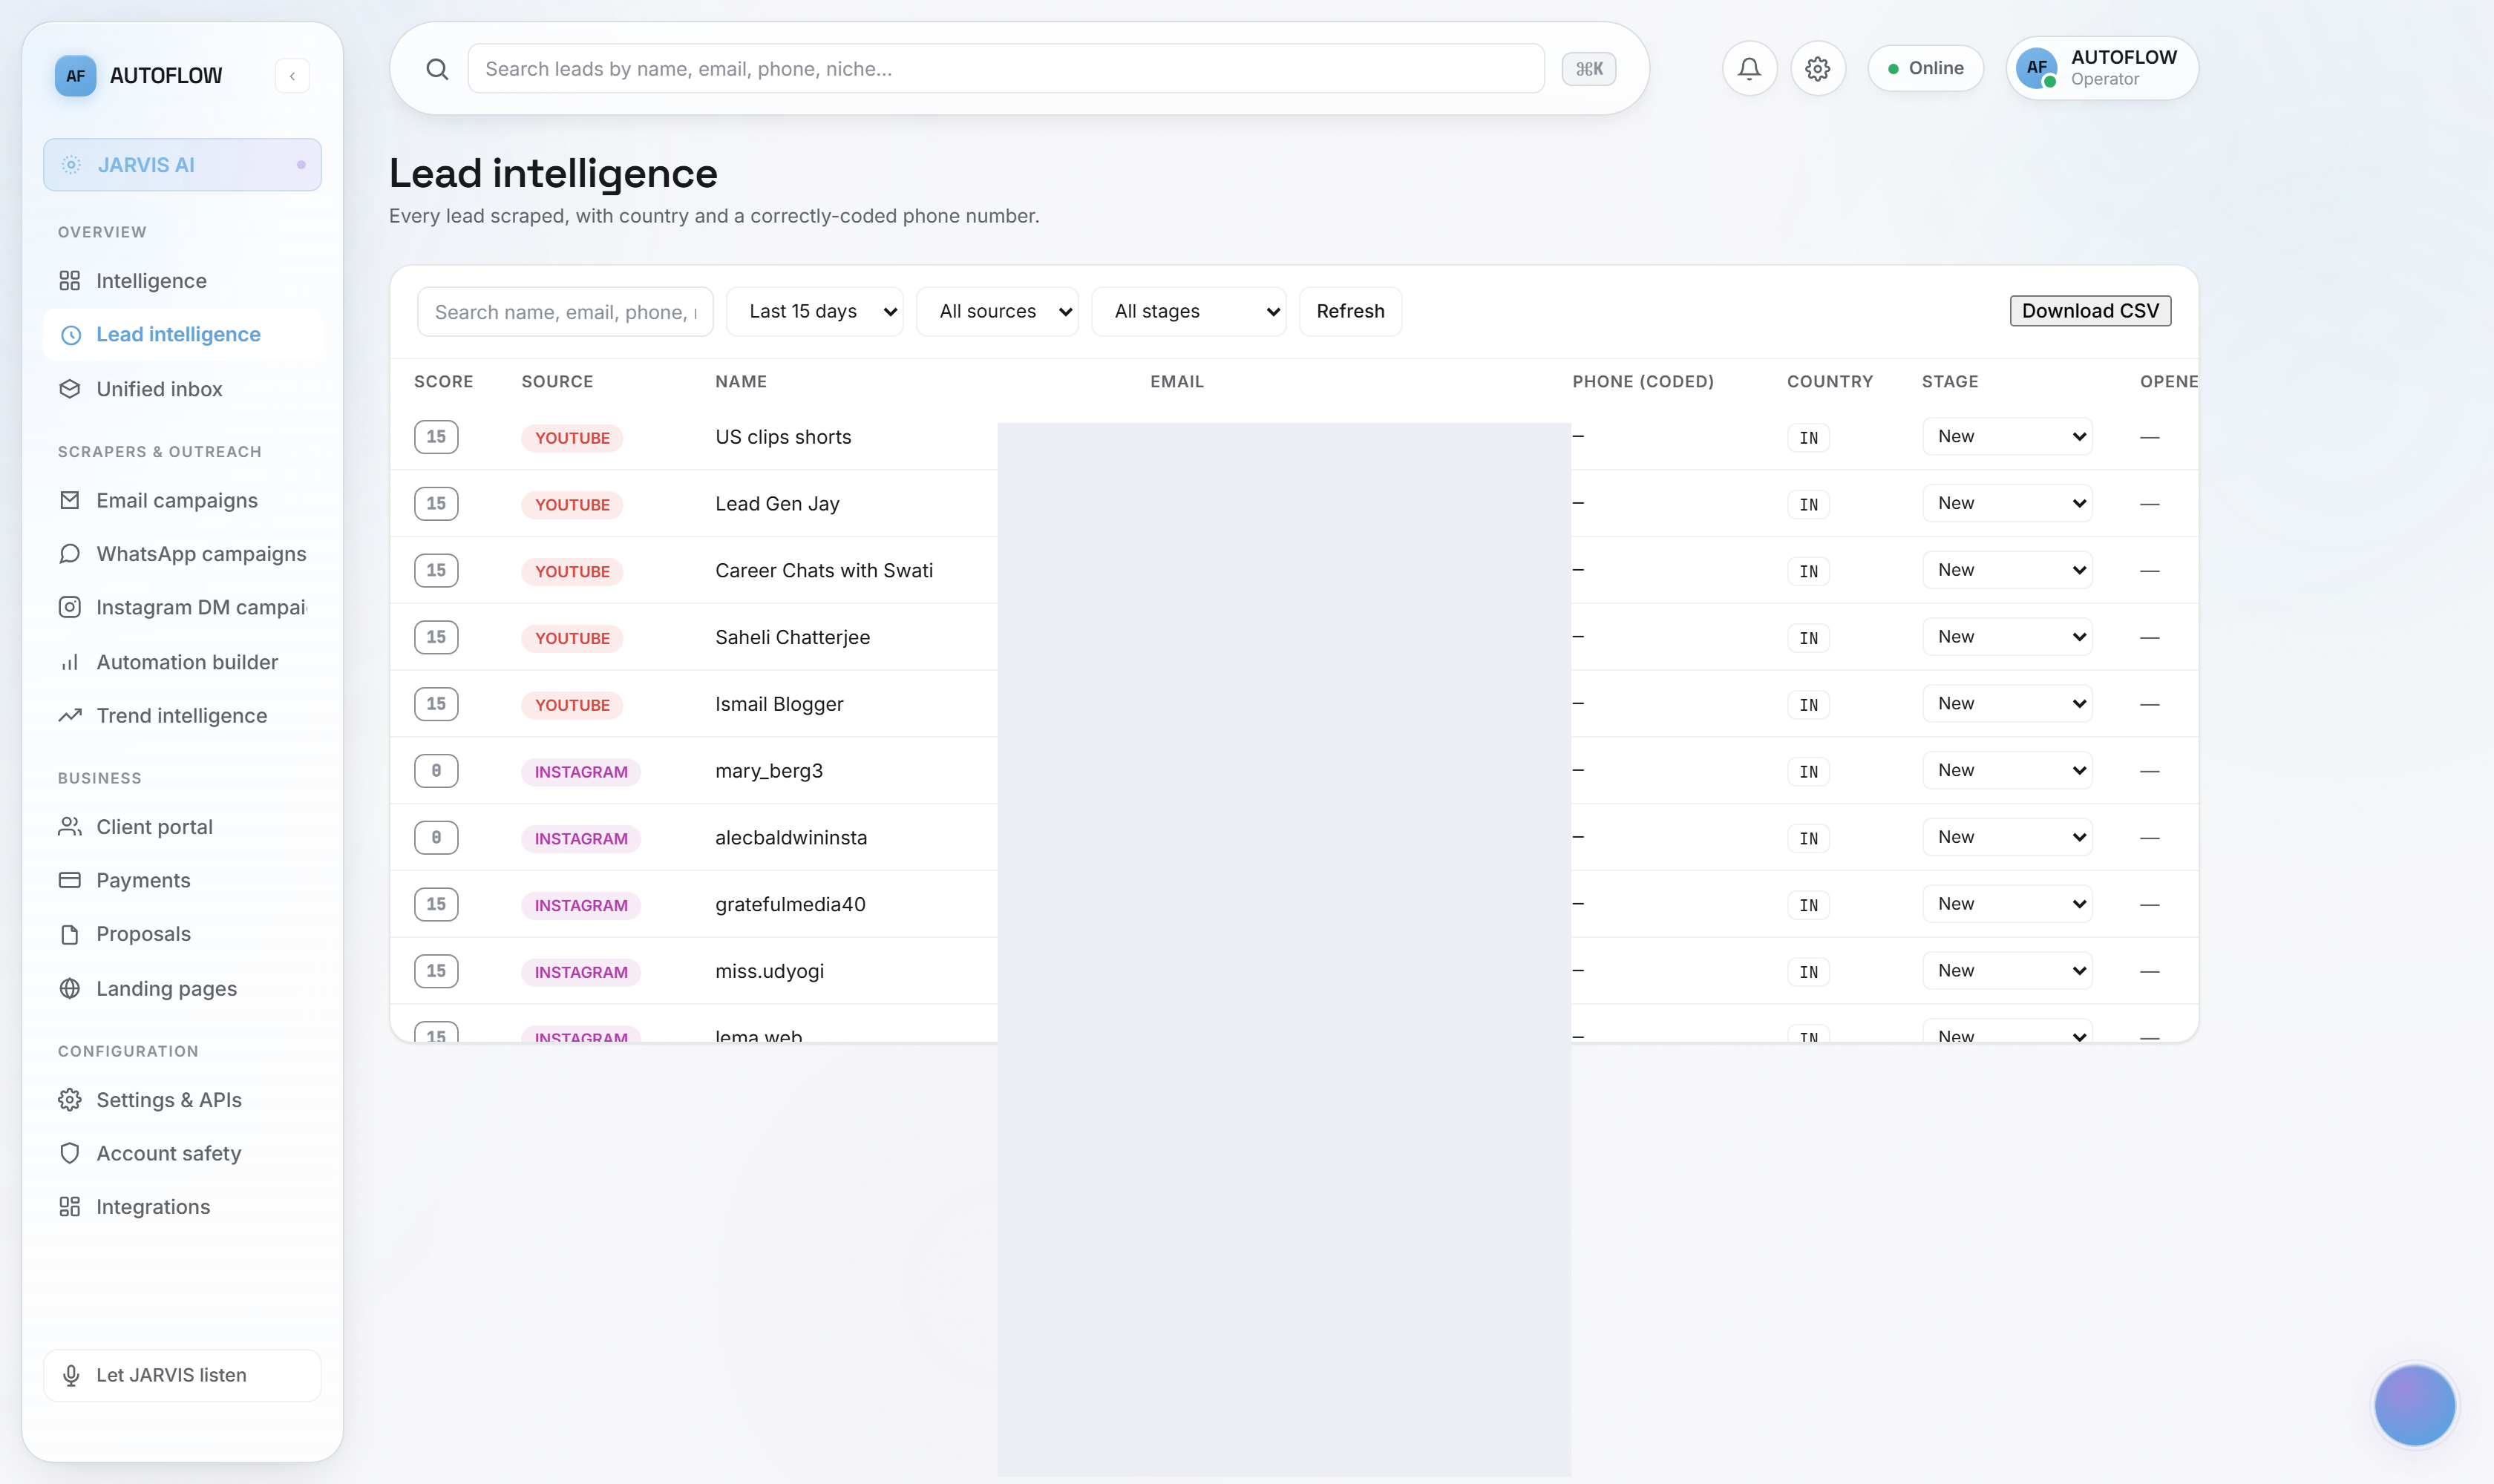Open Payments page
Image resolution: width=2494 pixels, height=1484 pixels.
(182, 880)
